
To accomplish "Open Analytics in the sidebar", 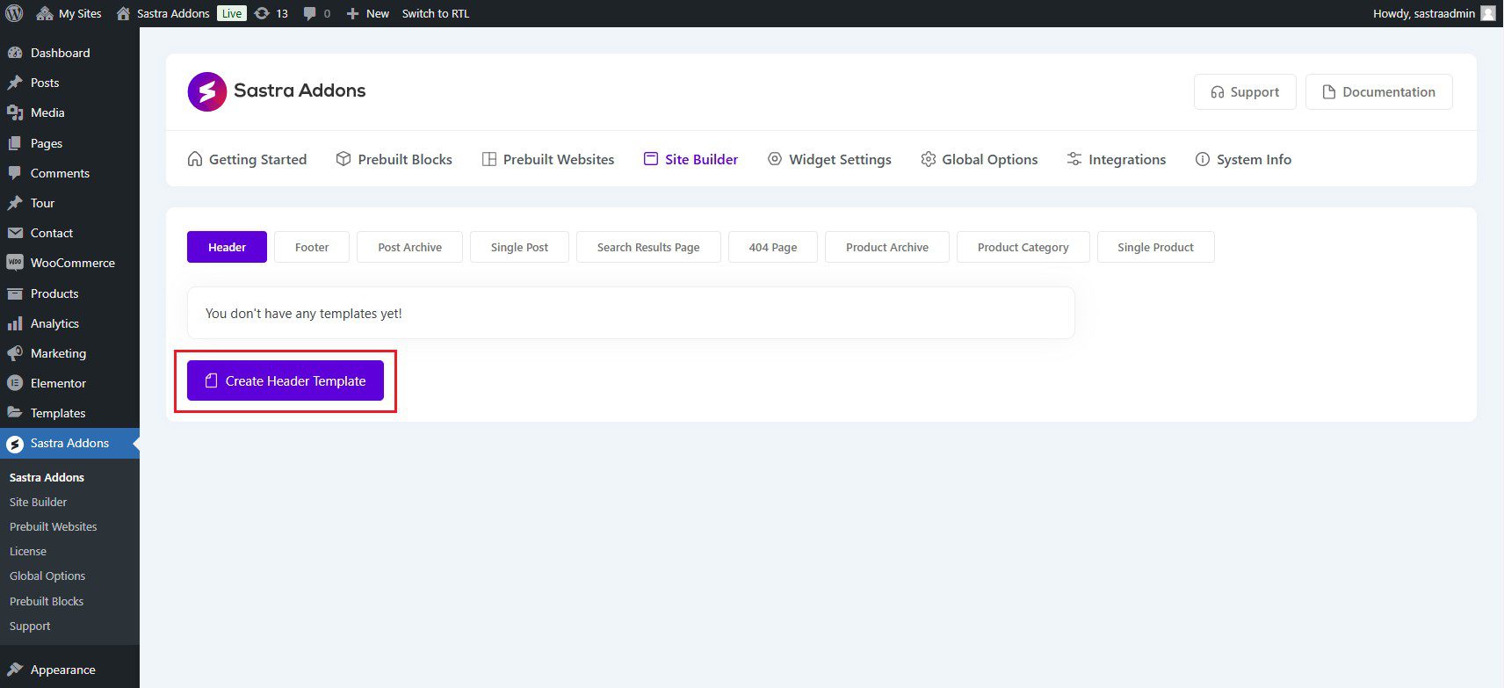I will pos(54,323).
